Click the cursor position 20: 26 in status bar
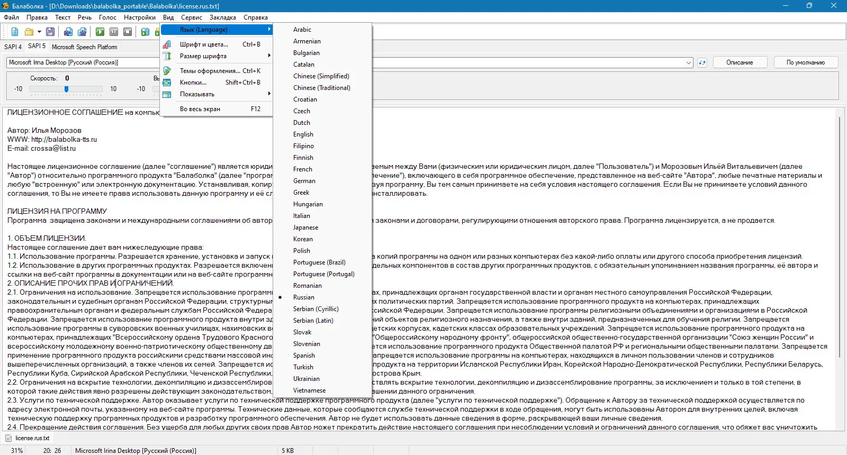Viewport: 847px width, 455px height. click(52, 451)
